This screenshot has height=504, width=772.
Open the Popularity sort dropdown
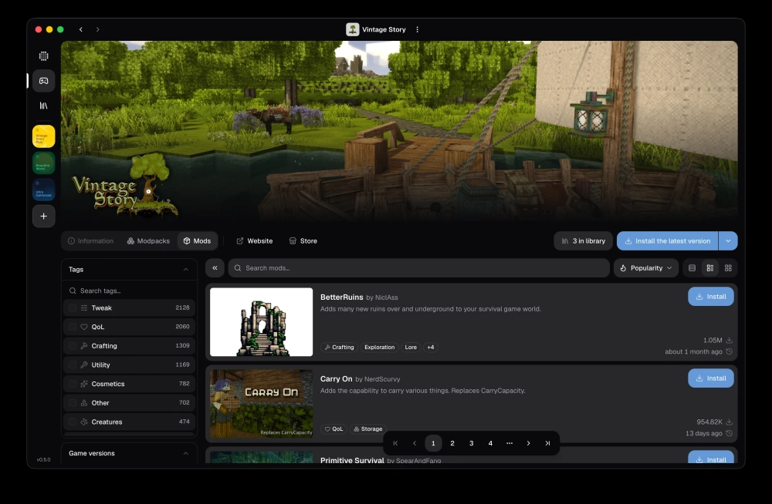[x=646, y=268]
